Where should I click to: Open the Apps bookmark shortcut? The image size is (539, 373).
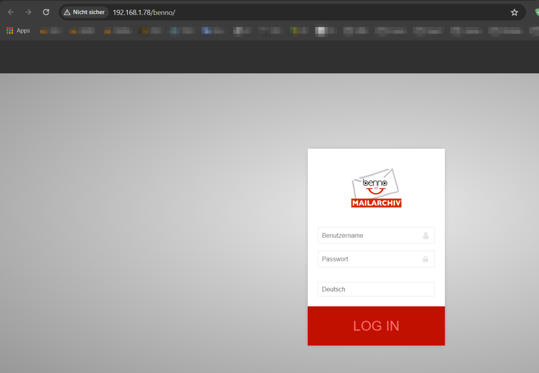pos(18,31)
